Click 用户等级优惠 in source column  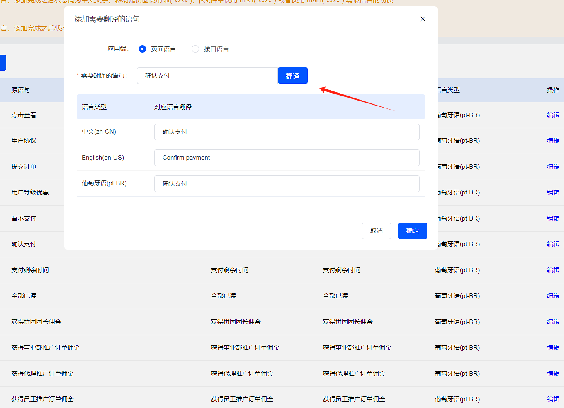[30, 192]
